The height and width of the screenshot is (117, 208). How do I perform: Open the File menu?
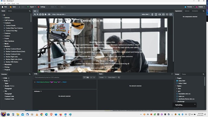pyautogui.click(x=2, y=4)
